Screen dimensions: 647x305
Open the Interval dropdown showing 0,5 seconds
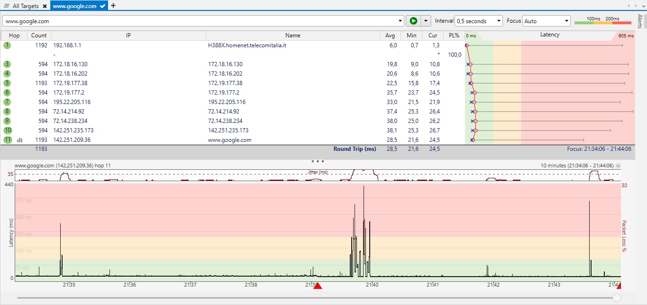point(478,21)
